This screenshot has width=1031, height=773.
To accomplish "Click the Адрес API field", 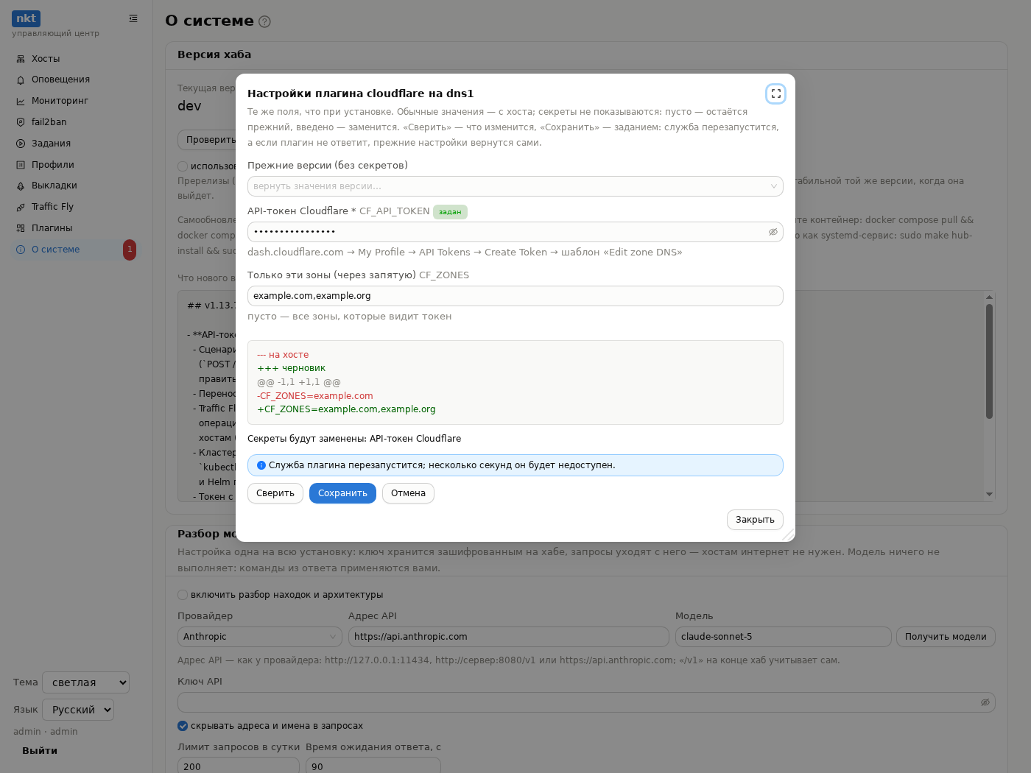I will pos(509,637).
